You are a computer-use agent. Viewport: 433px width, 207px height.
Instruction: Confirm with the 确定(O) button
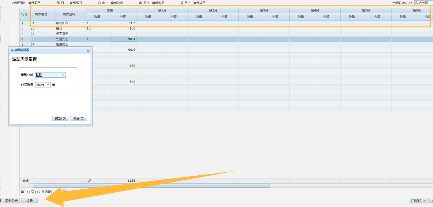pos(60,118)
